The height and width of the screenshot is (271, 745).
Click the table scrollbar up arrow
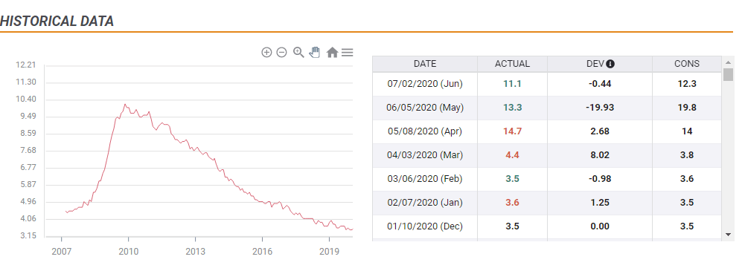coord(728,62)
